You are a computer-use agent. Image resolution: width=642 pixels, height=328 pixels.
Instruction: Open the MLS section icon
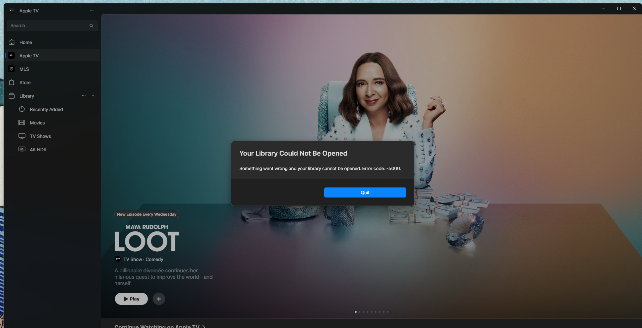(12, 69)
